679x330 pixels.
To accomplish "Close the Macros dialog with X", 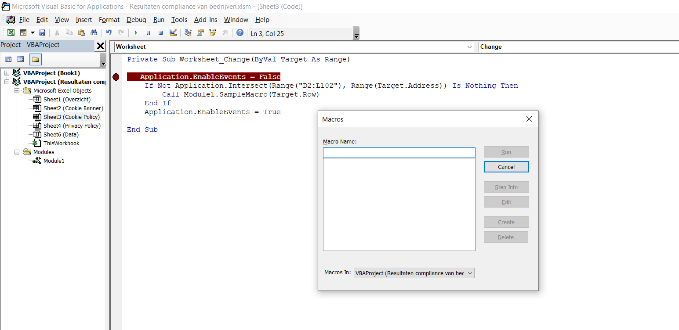I will tap(529, 119).
